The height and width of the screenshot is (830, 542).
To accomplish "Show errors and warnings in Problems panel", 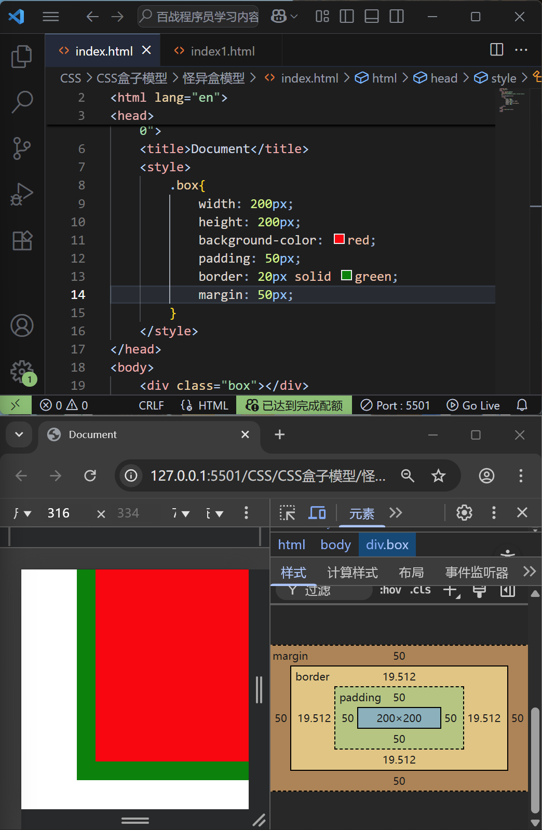I will [x=64, y=405].
